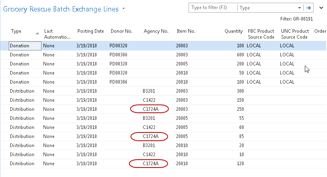
Task: Click donor PD00386 with quantity 600
Action: click(x=118, y=55)
